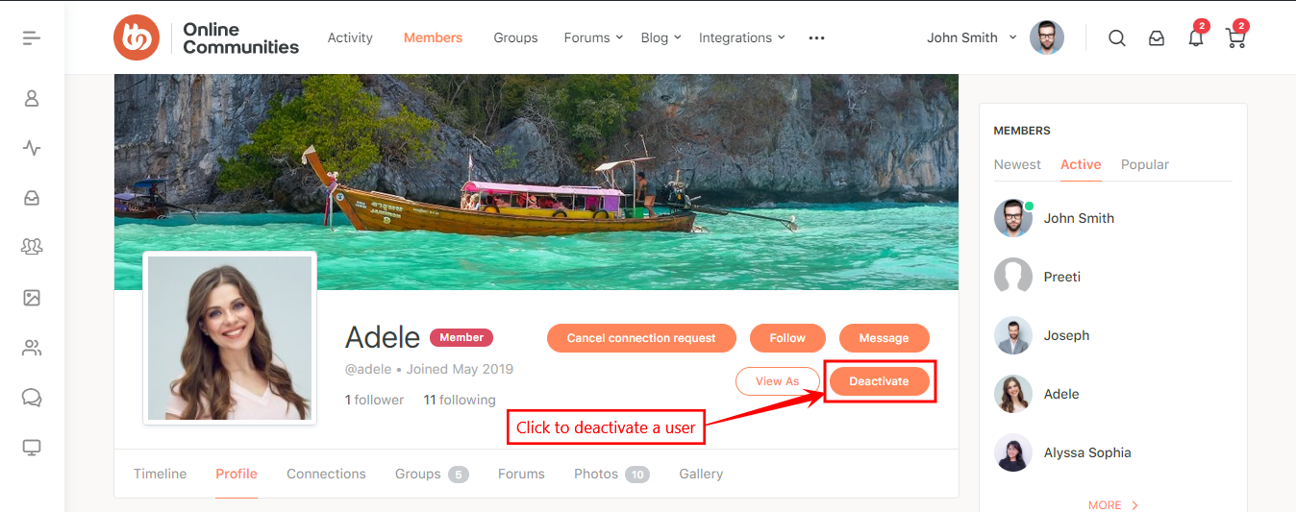
Task: Open the groups icon in left sidebar
Action: tap(32, 248)
